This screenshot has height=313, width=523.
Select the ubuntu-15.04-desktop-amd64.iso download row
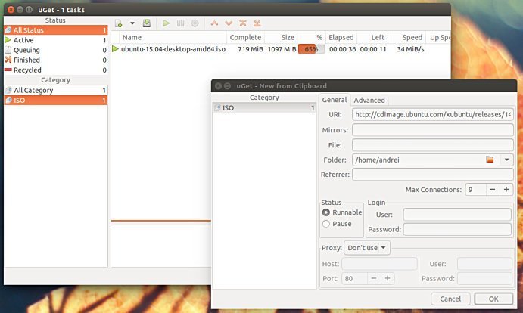click(281, 49)
